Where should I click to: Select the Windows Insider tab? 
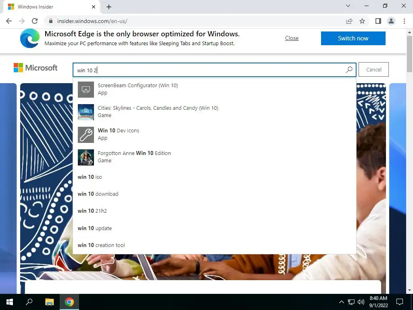pos(51,7)
